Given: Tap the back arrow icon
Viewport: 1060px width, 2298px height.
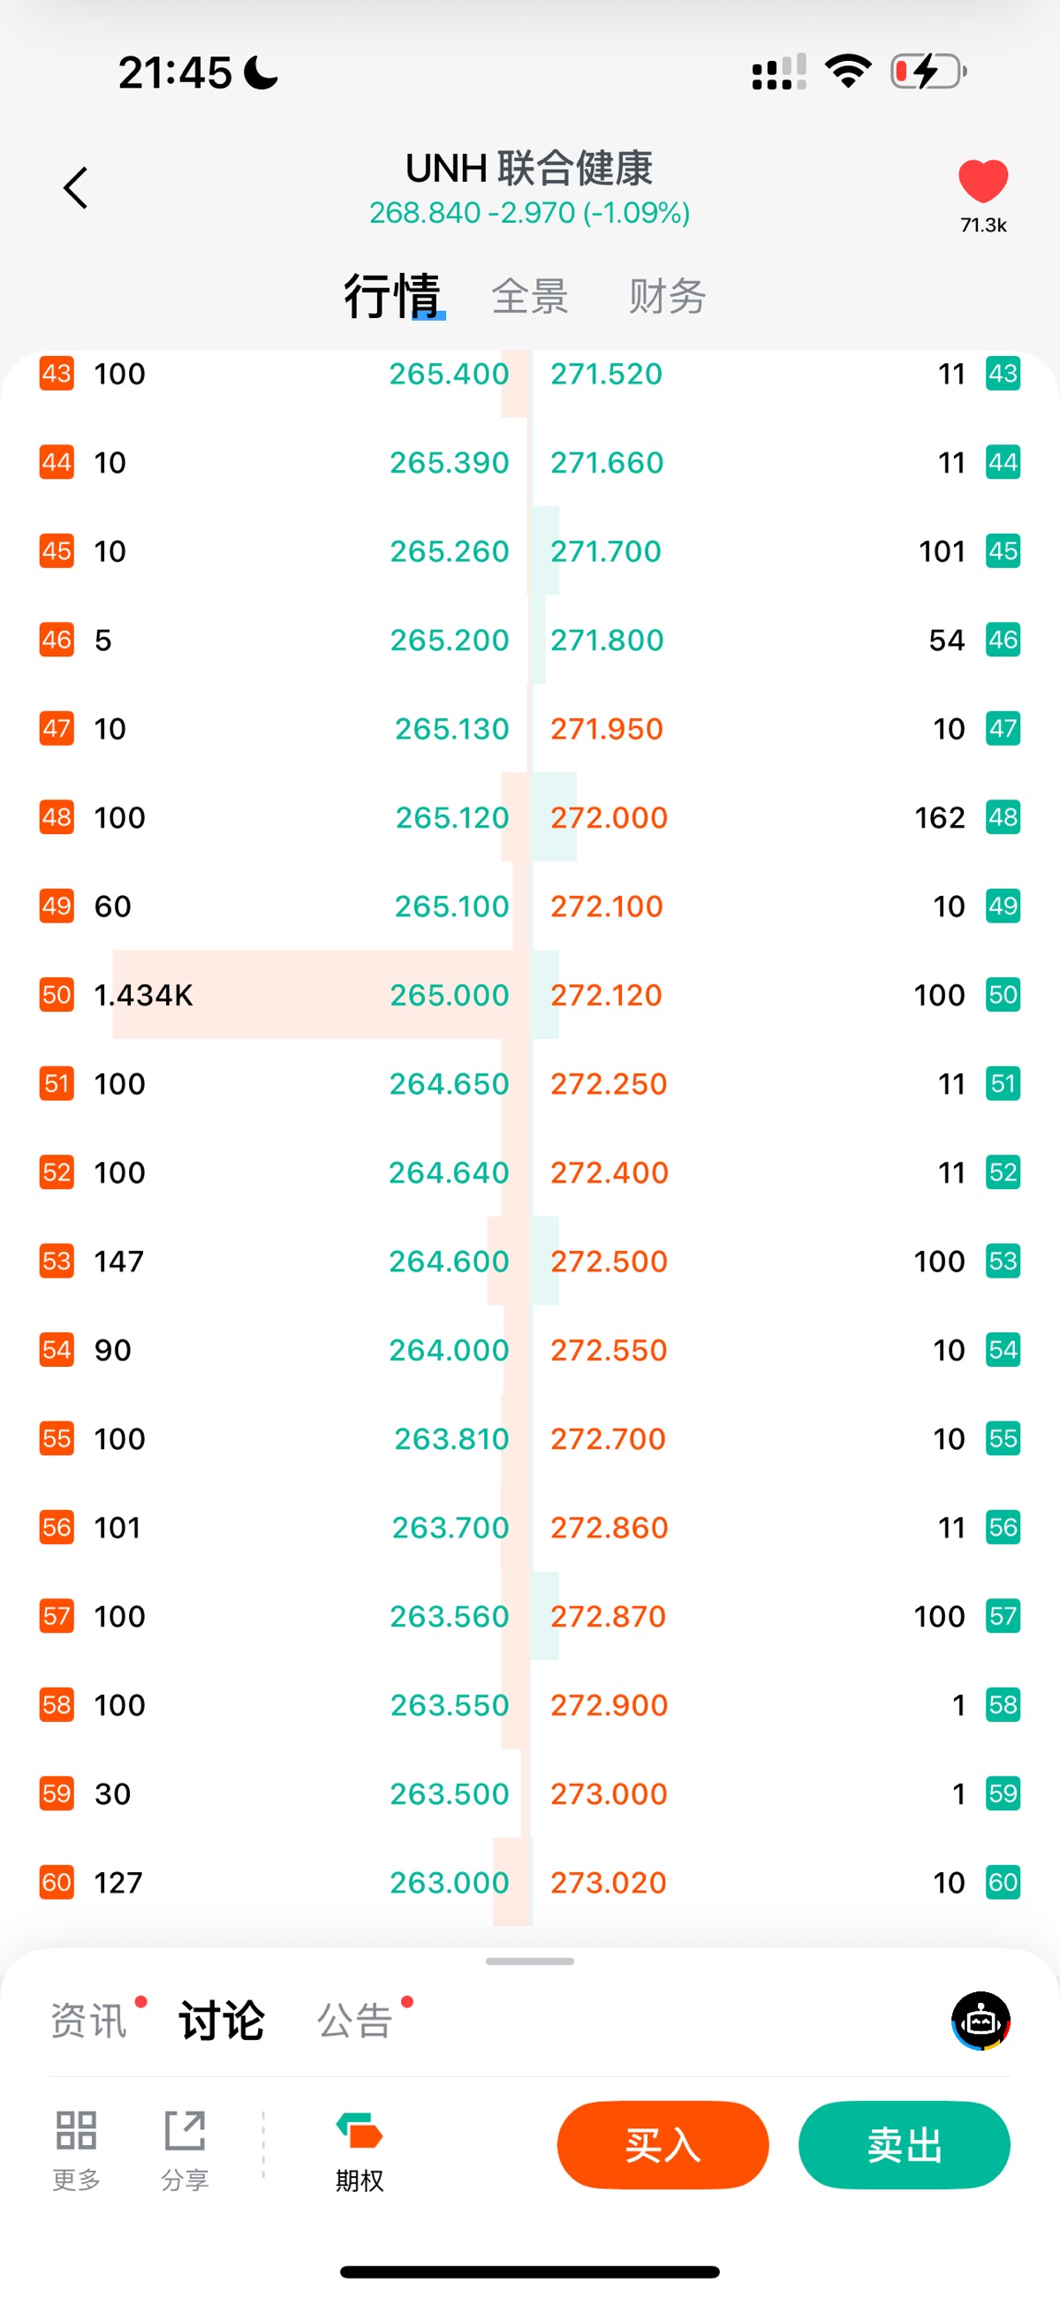Looking at the screenshot, I should (76, 188).
